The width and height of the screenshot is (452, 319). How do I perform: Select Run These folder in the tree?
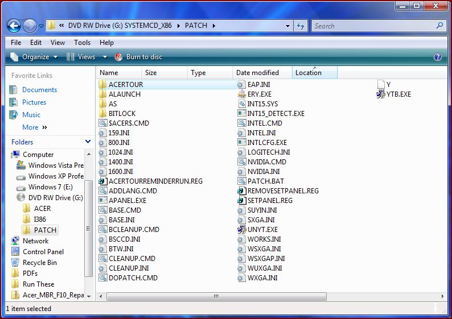point(32,284)
